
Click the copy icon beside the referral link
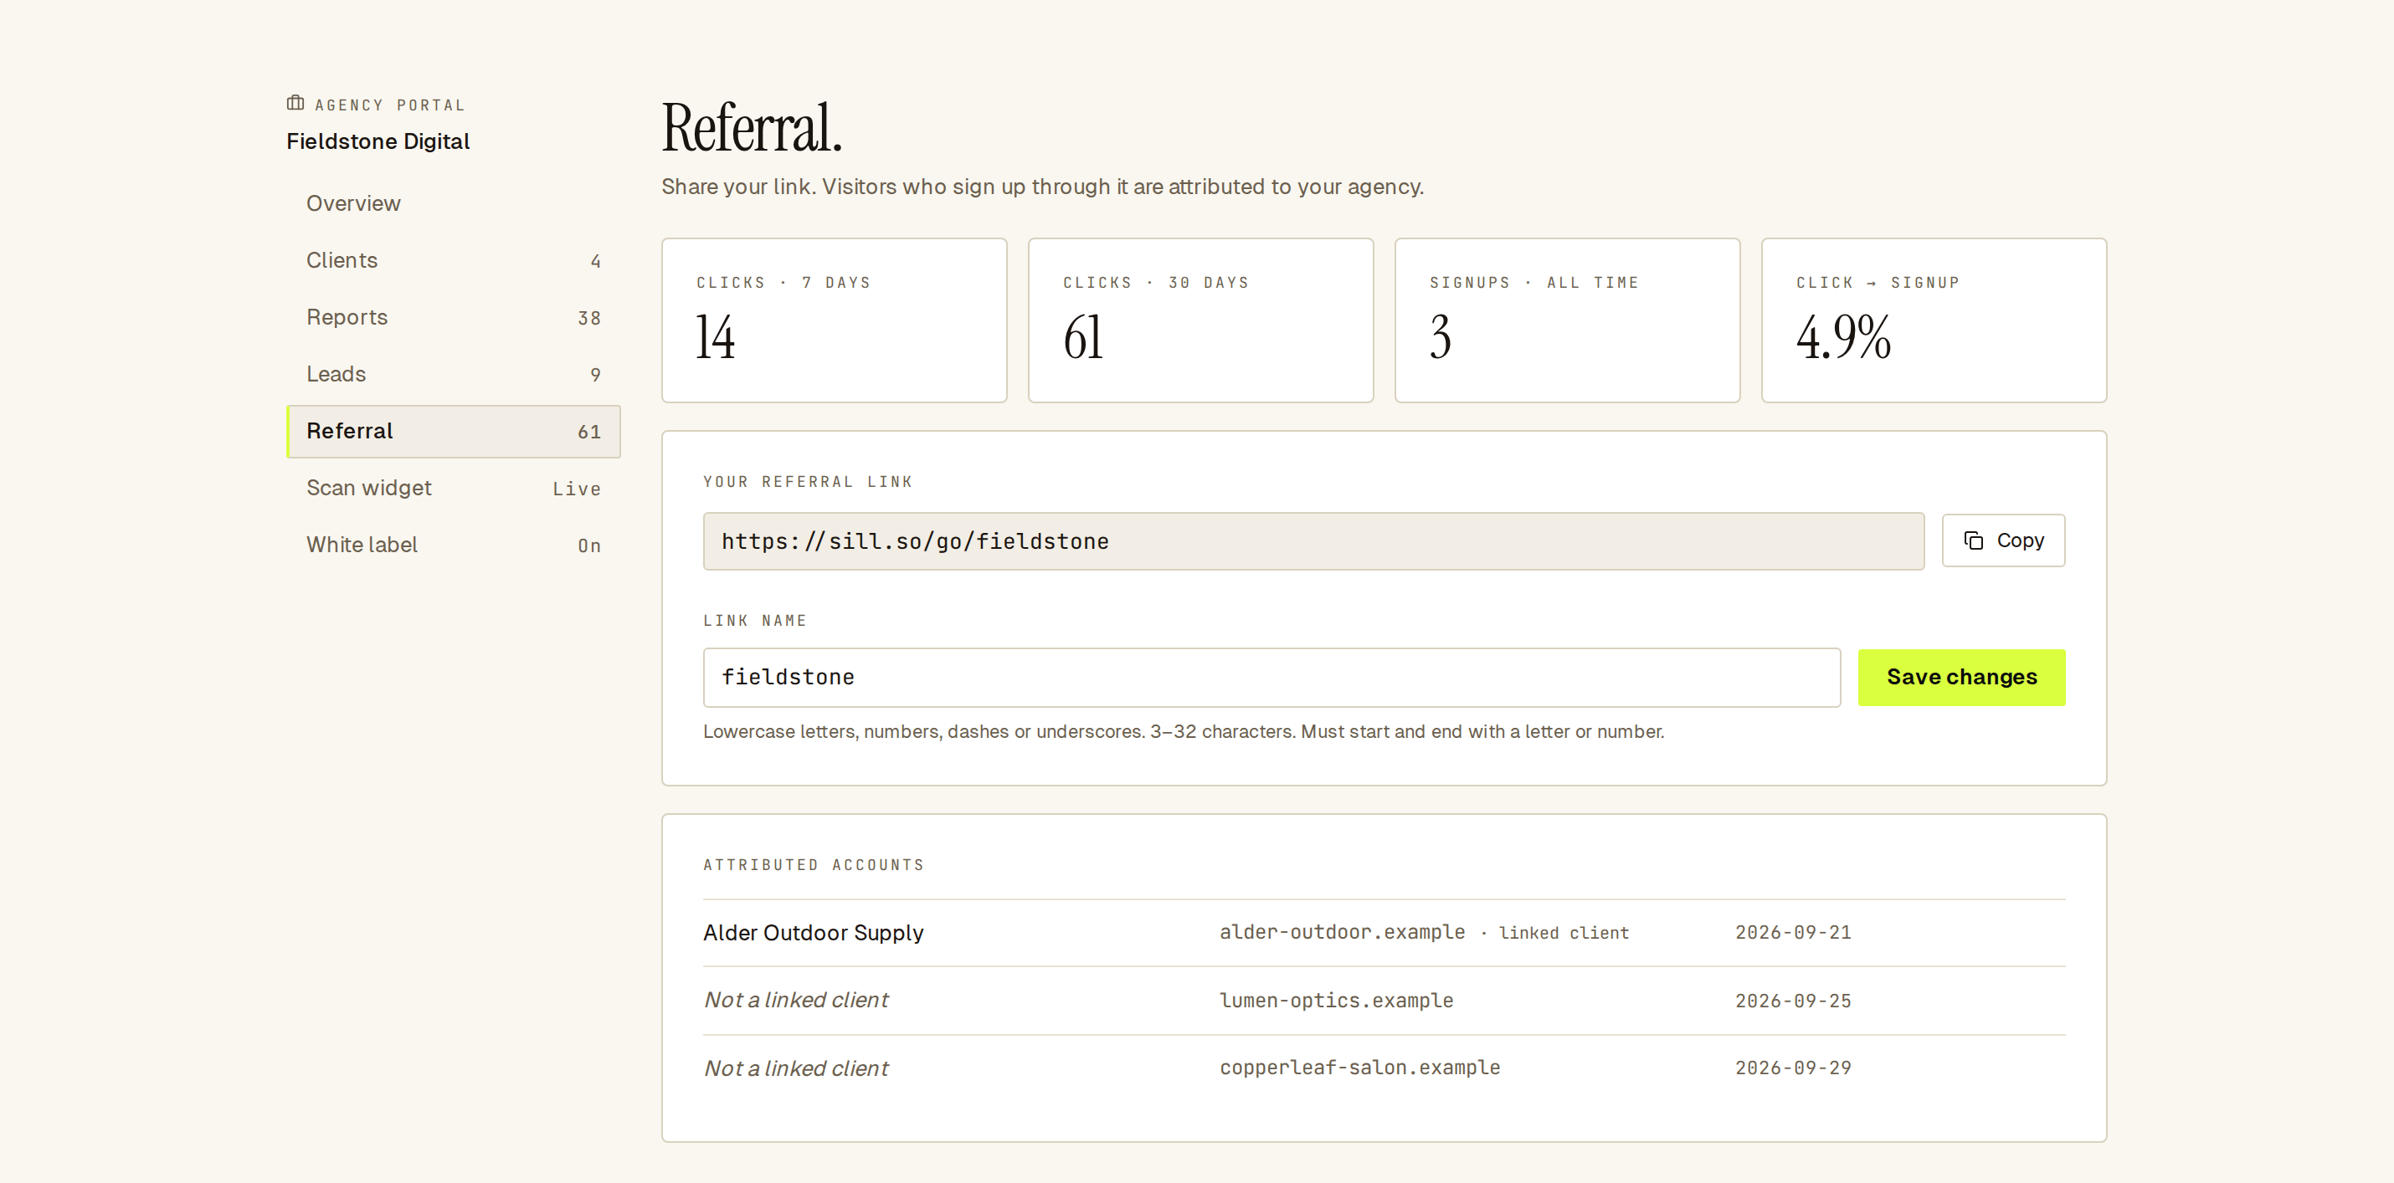tap(1974, 540)
